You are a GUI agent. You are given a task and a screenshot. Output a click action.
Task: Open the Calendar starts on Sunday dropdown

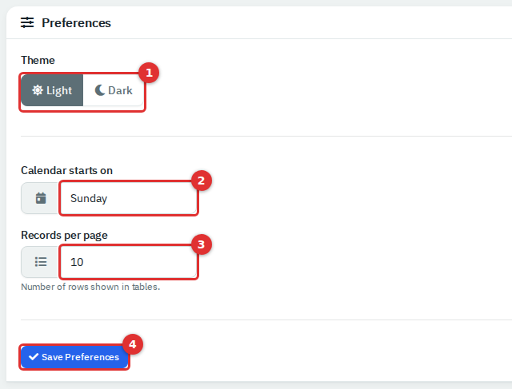point(129,198)
